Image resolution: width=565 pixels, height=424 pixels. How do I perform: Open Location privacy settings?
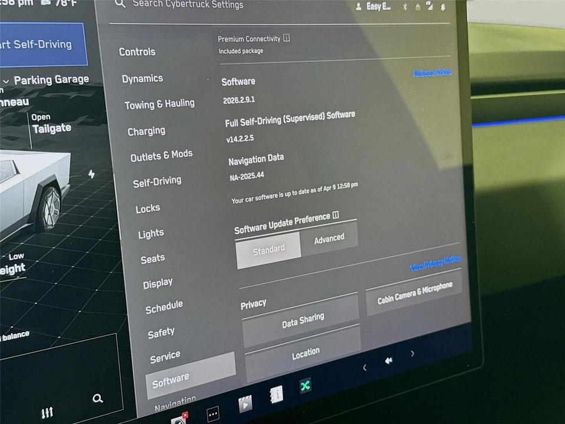[304, 353]
